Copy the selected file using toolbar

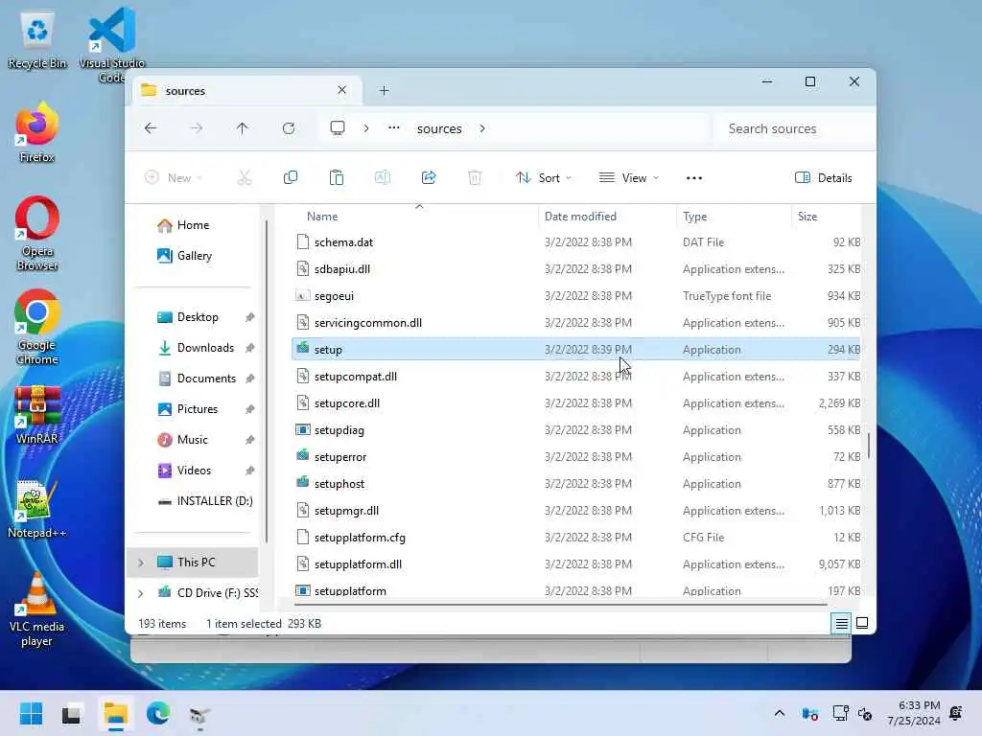pyautogui.click(x=291, y=177)
